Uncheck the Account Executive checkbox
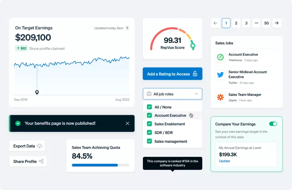292x190 pixels. tap(149, 115)
